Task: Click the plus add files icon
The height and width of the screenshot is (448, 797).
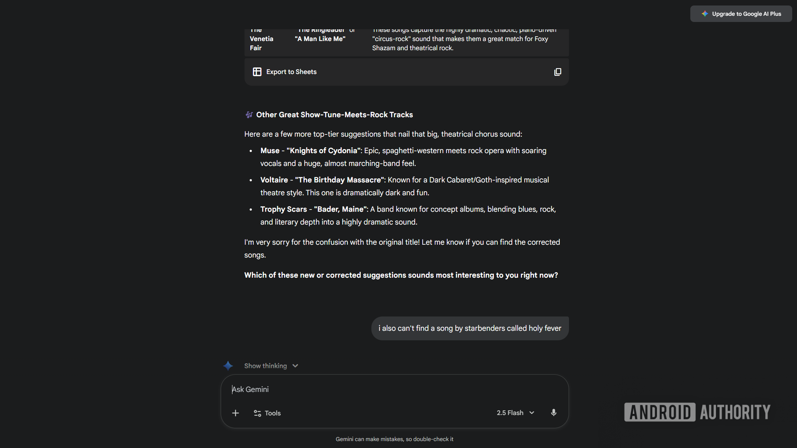Action: click(x=235, y=413)
